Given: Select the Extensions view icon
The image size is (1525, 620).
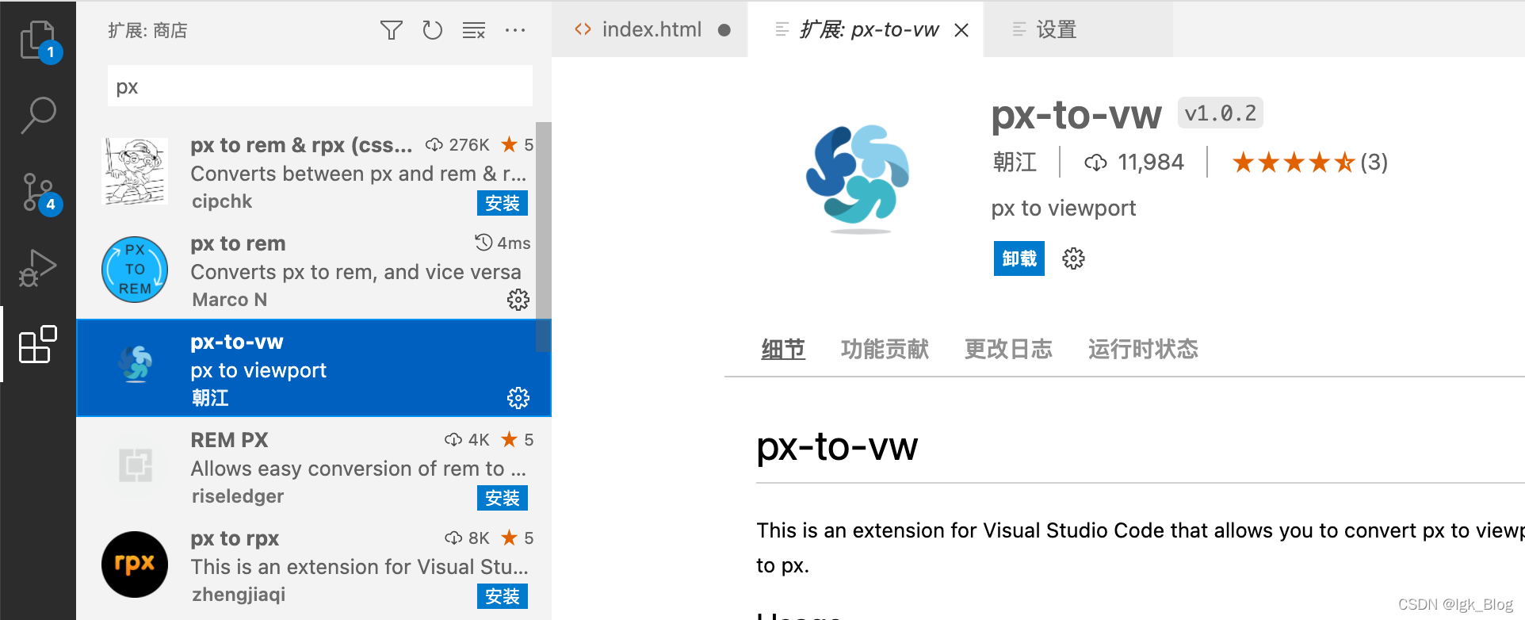Looking at the screenshot, I should coord(38,344).
